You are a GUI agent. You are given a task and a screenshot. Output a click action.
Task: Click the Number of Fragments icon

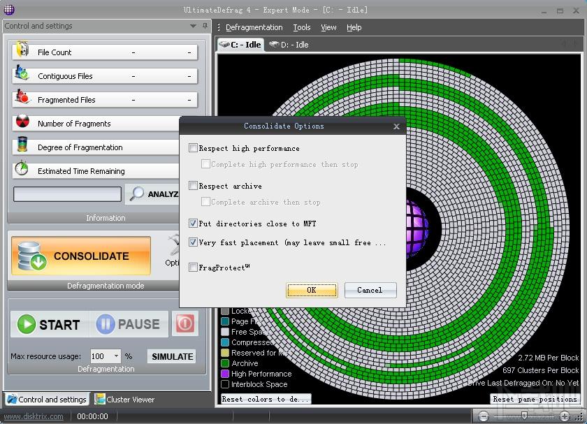pos(22,122)
